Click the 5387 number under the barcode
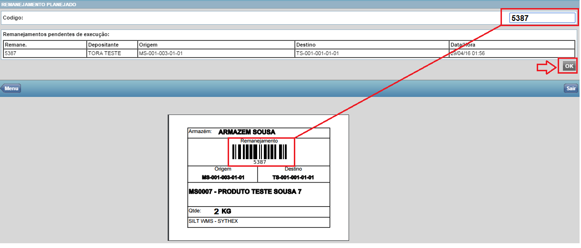The image size is (581, 248). pyautogui.click(x=260, y=162)
